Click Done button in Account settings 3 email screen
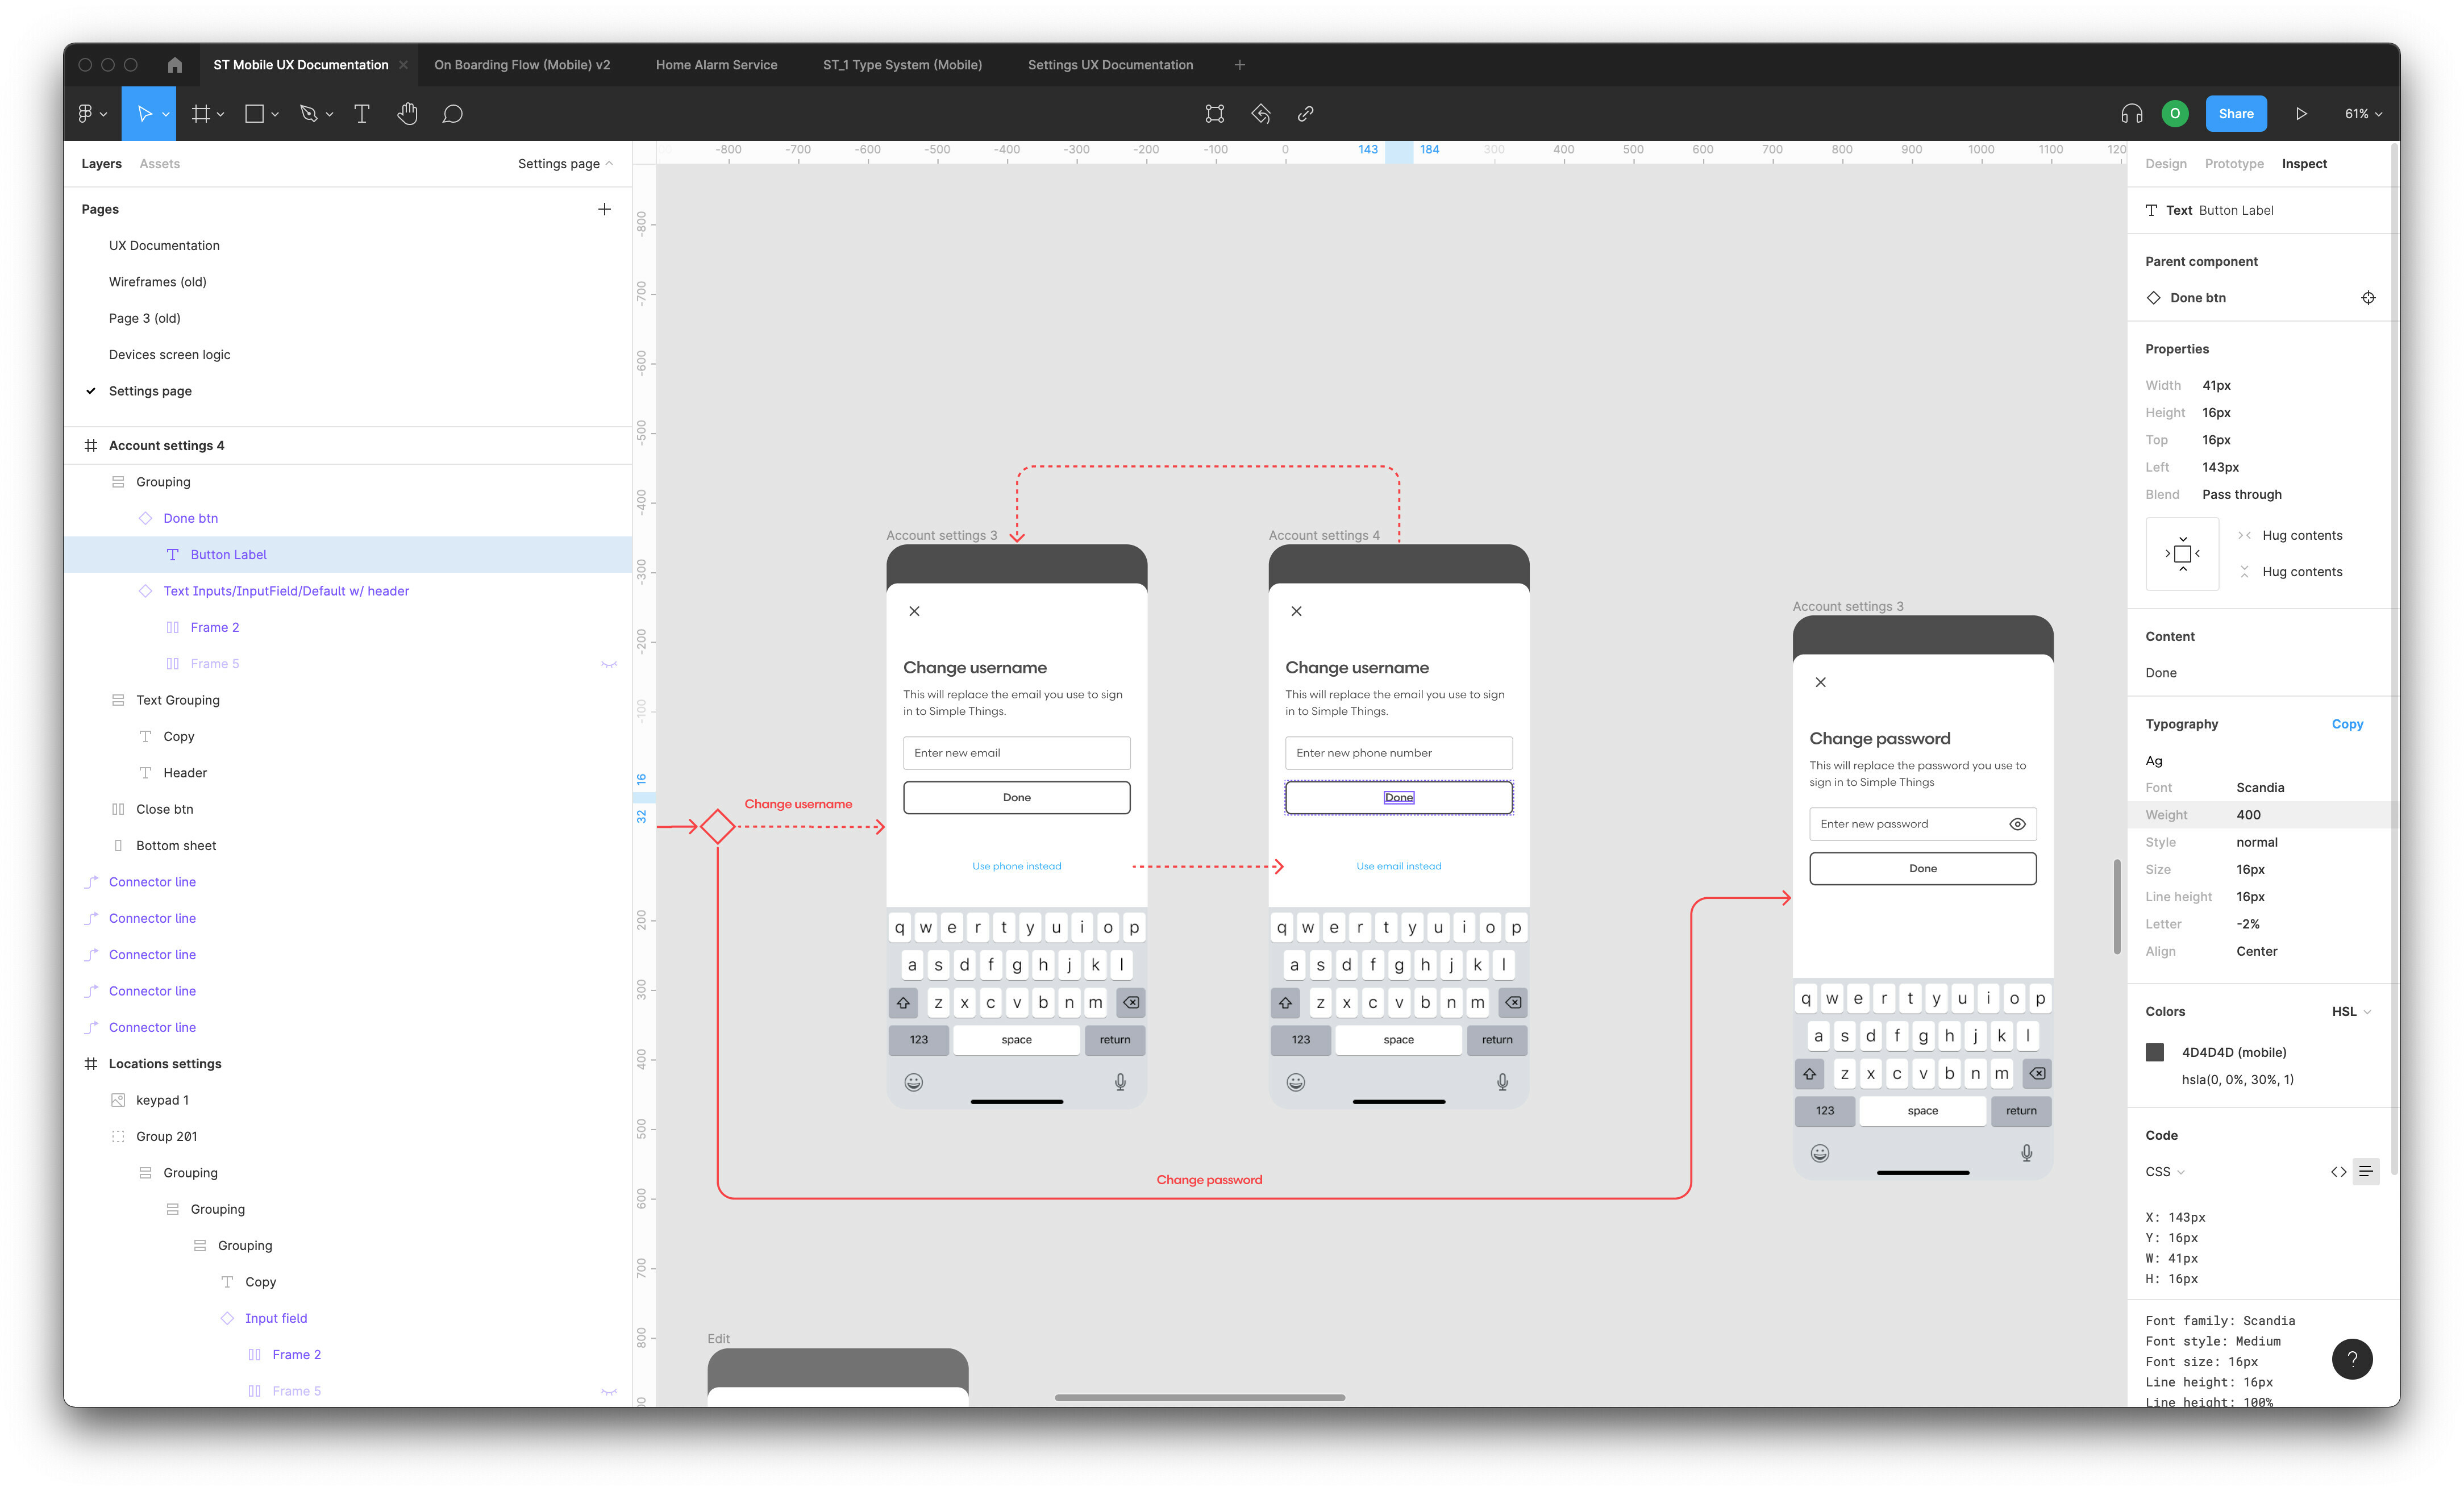The height and width of the screenshot is (1491, 2464). 1017,797
